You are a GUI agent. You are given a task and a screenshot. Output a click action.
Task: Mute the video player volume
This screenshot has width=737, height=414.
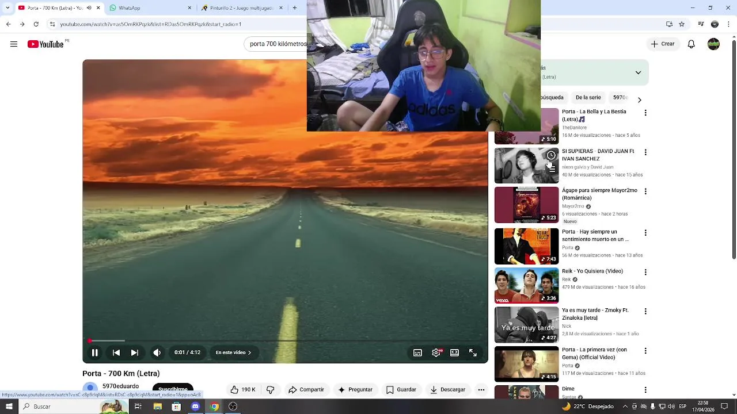coord(157,352)
